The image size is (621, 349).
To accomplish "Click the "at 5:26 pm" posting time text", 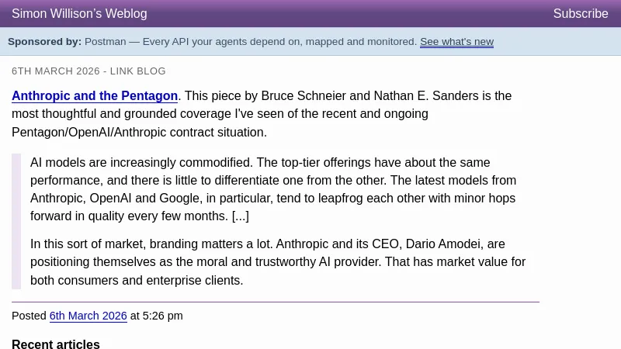I will (x=157, y=316).
